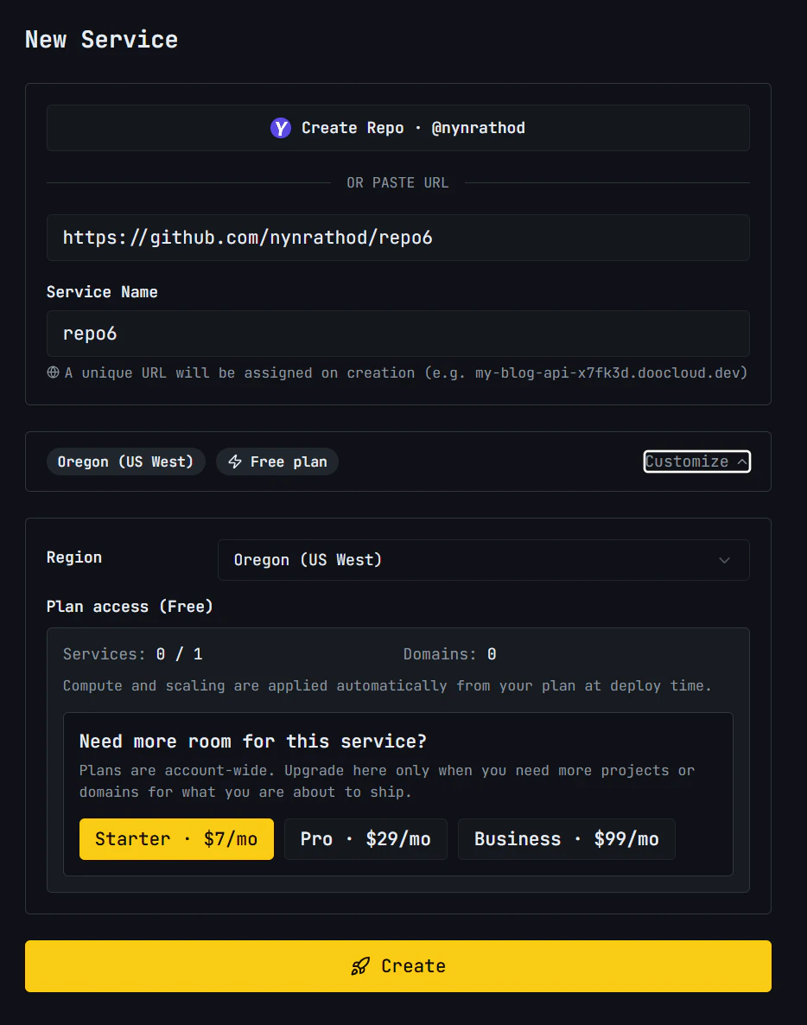Click the Region dropdown arrow
The width and height of the screenshot is (807, 1025).
[725, 560]
